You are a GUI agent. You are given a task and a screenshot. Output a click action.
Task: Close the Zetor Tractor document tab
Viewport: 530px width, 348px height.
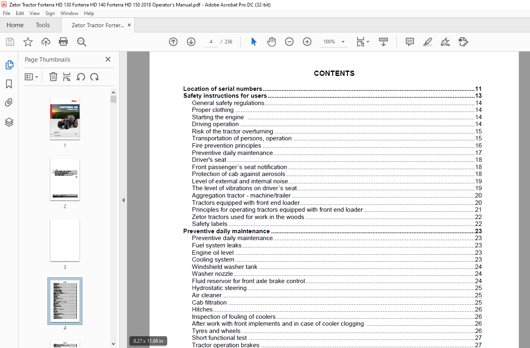coord(129,25)
